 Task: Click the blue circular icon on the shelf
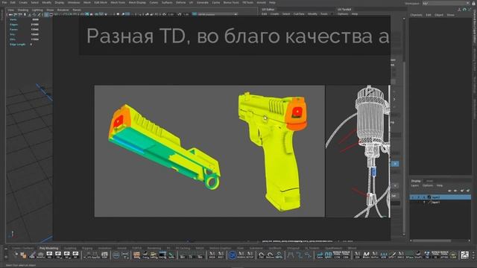click(x=232, y=255)
